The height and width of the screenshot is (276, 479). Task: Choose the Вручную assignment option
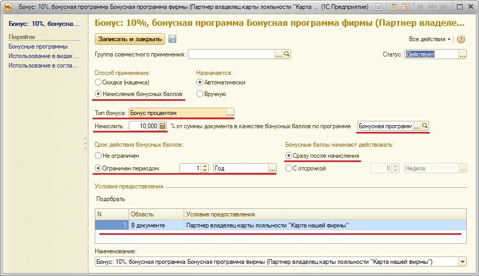click(200, 94)
